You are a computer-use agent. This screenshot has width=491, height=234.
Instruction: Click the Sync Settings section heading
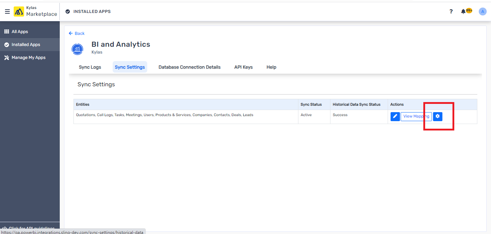coord(96,84)
